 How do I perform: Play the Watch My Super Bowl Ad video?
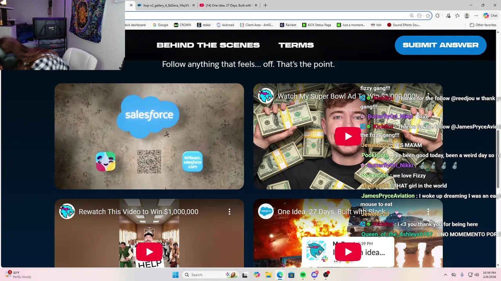(348, 136)
